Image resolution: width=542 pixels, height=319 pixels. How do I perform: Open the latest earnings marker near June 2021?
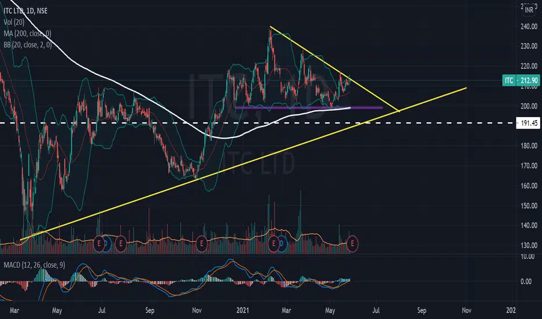[352, 244]
